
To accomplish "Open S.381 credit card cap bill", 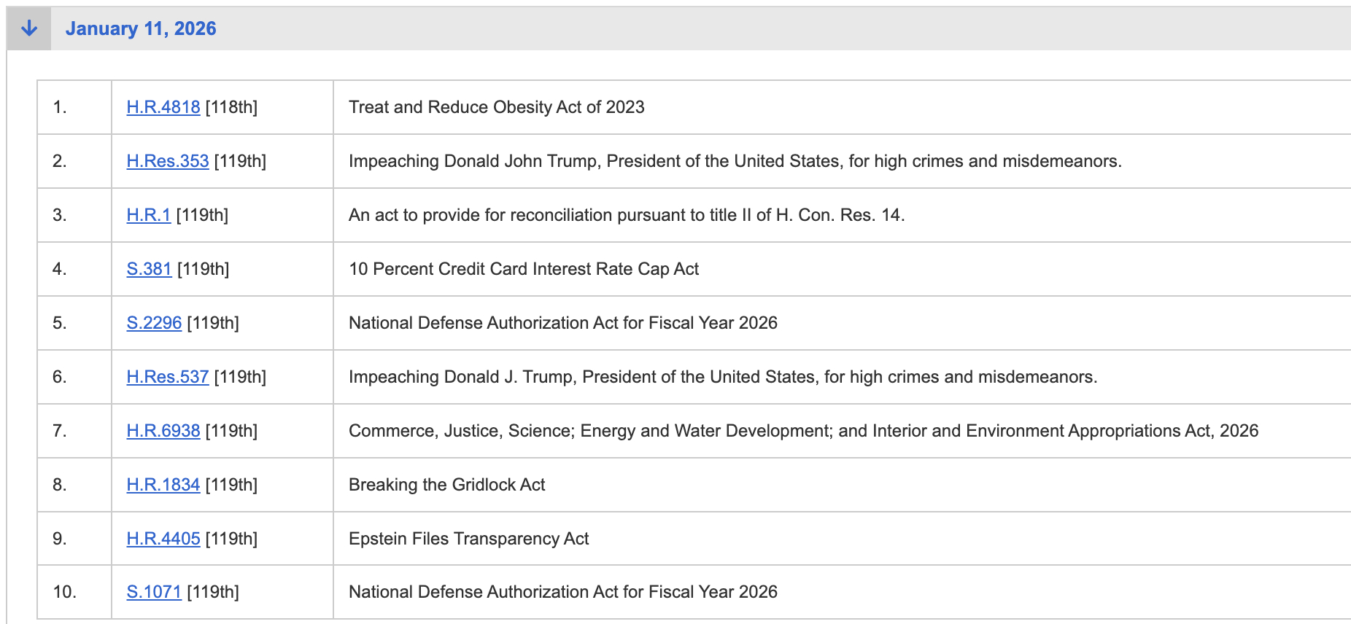I will 150,269.
